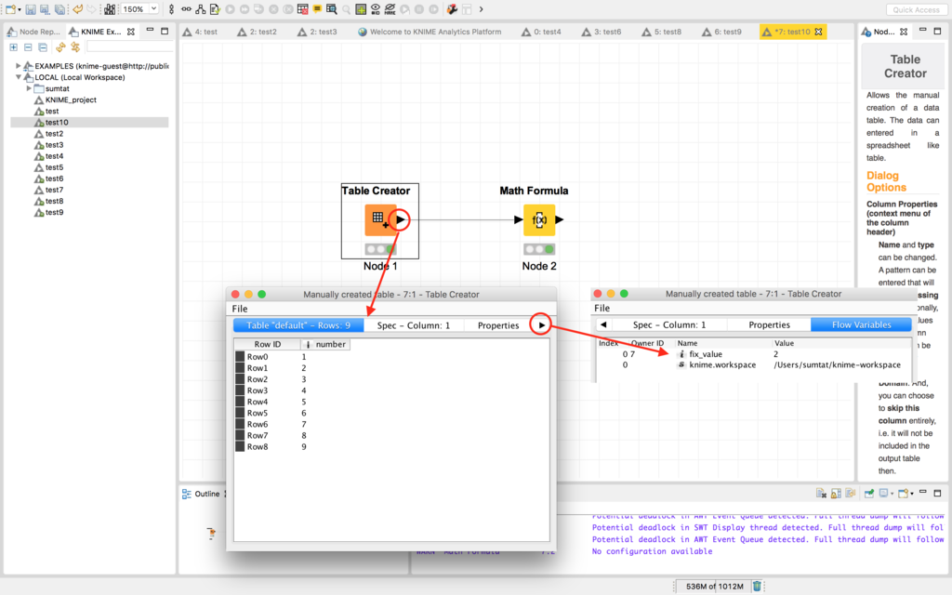952x595 pixels.
Task: Open the Open Console dropdown arrow
Action: [x=912, y=495]
